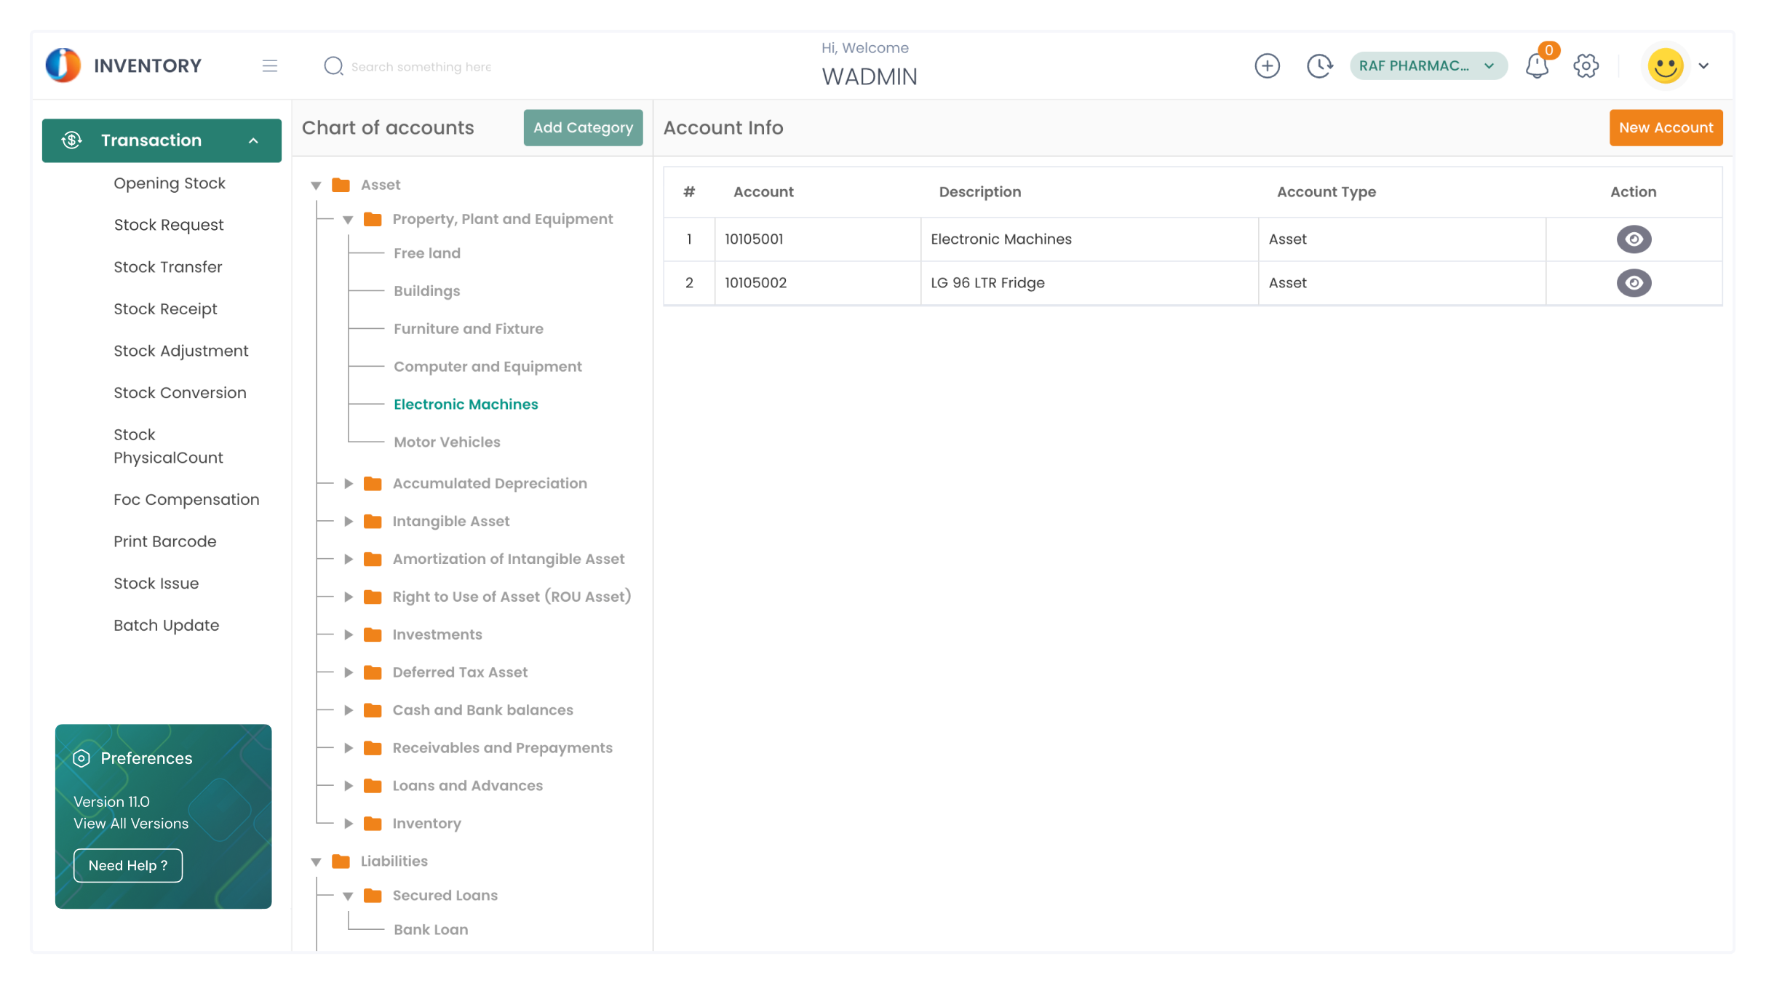View account 10105001 with eye icon
This screenshot has width=1766, height=983.
1634,239
